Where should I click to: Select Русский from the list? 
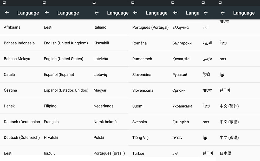pyautogui.click(x=180, y=75)
